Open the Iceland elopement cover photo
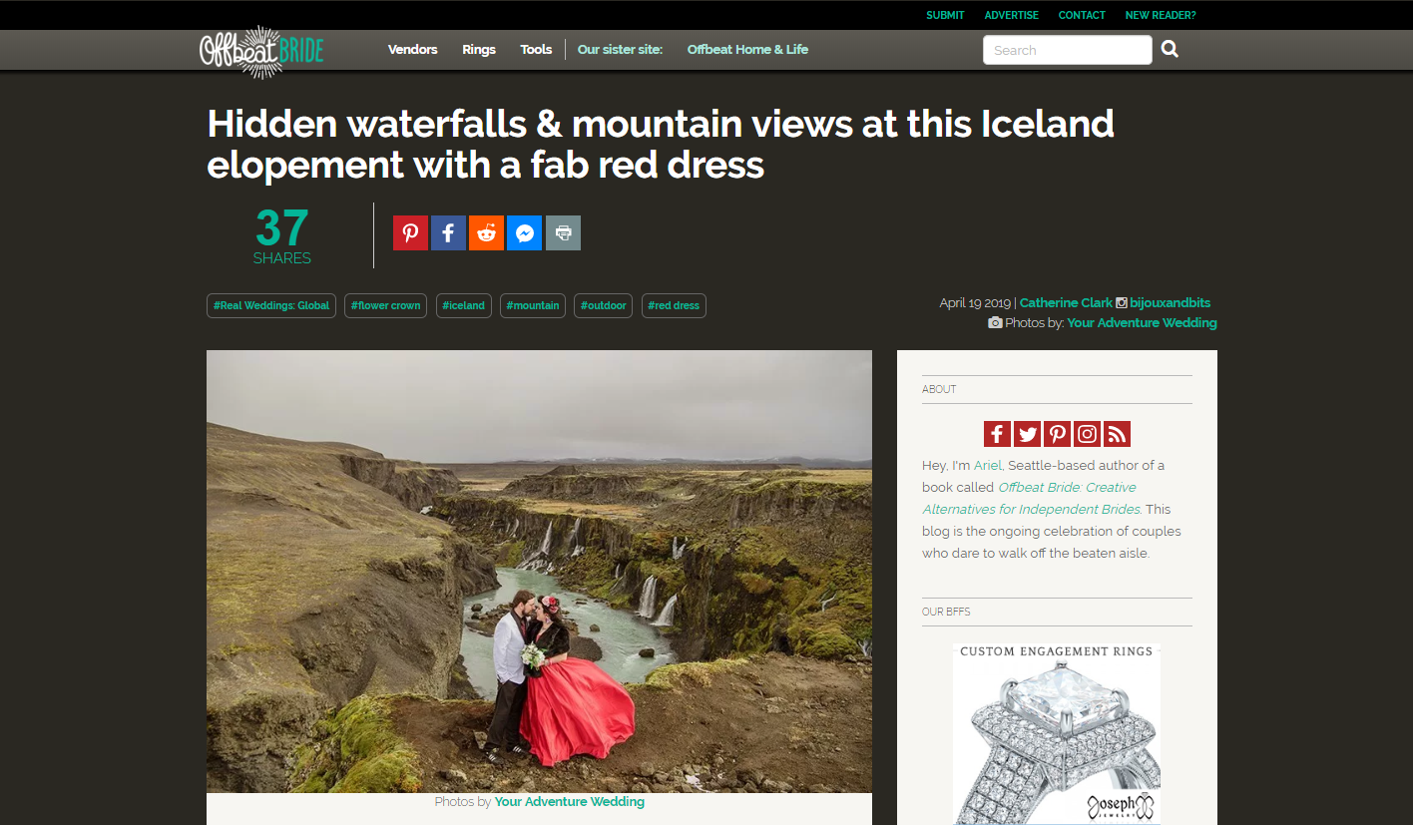Image resolution: width=1413 pixels, height=825 pixels. tap(539, 571)
